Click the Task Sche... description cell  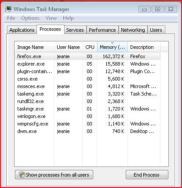[x=143, y=94]
